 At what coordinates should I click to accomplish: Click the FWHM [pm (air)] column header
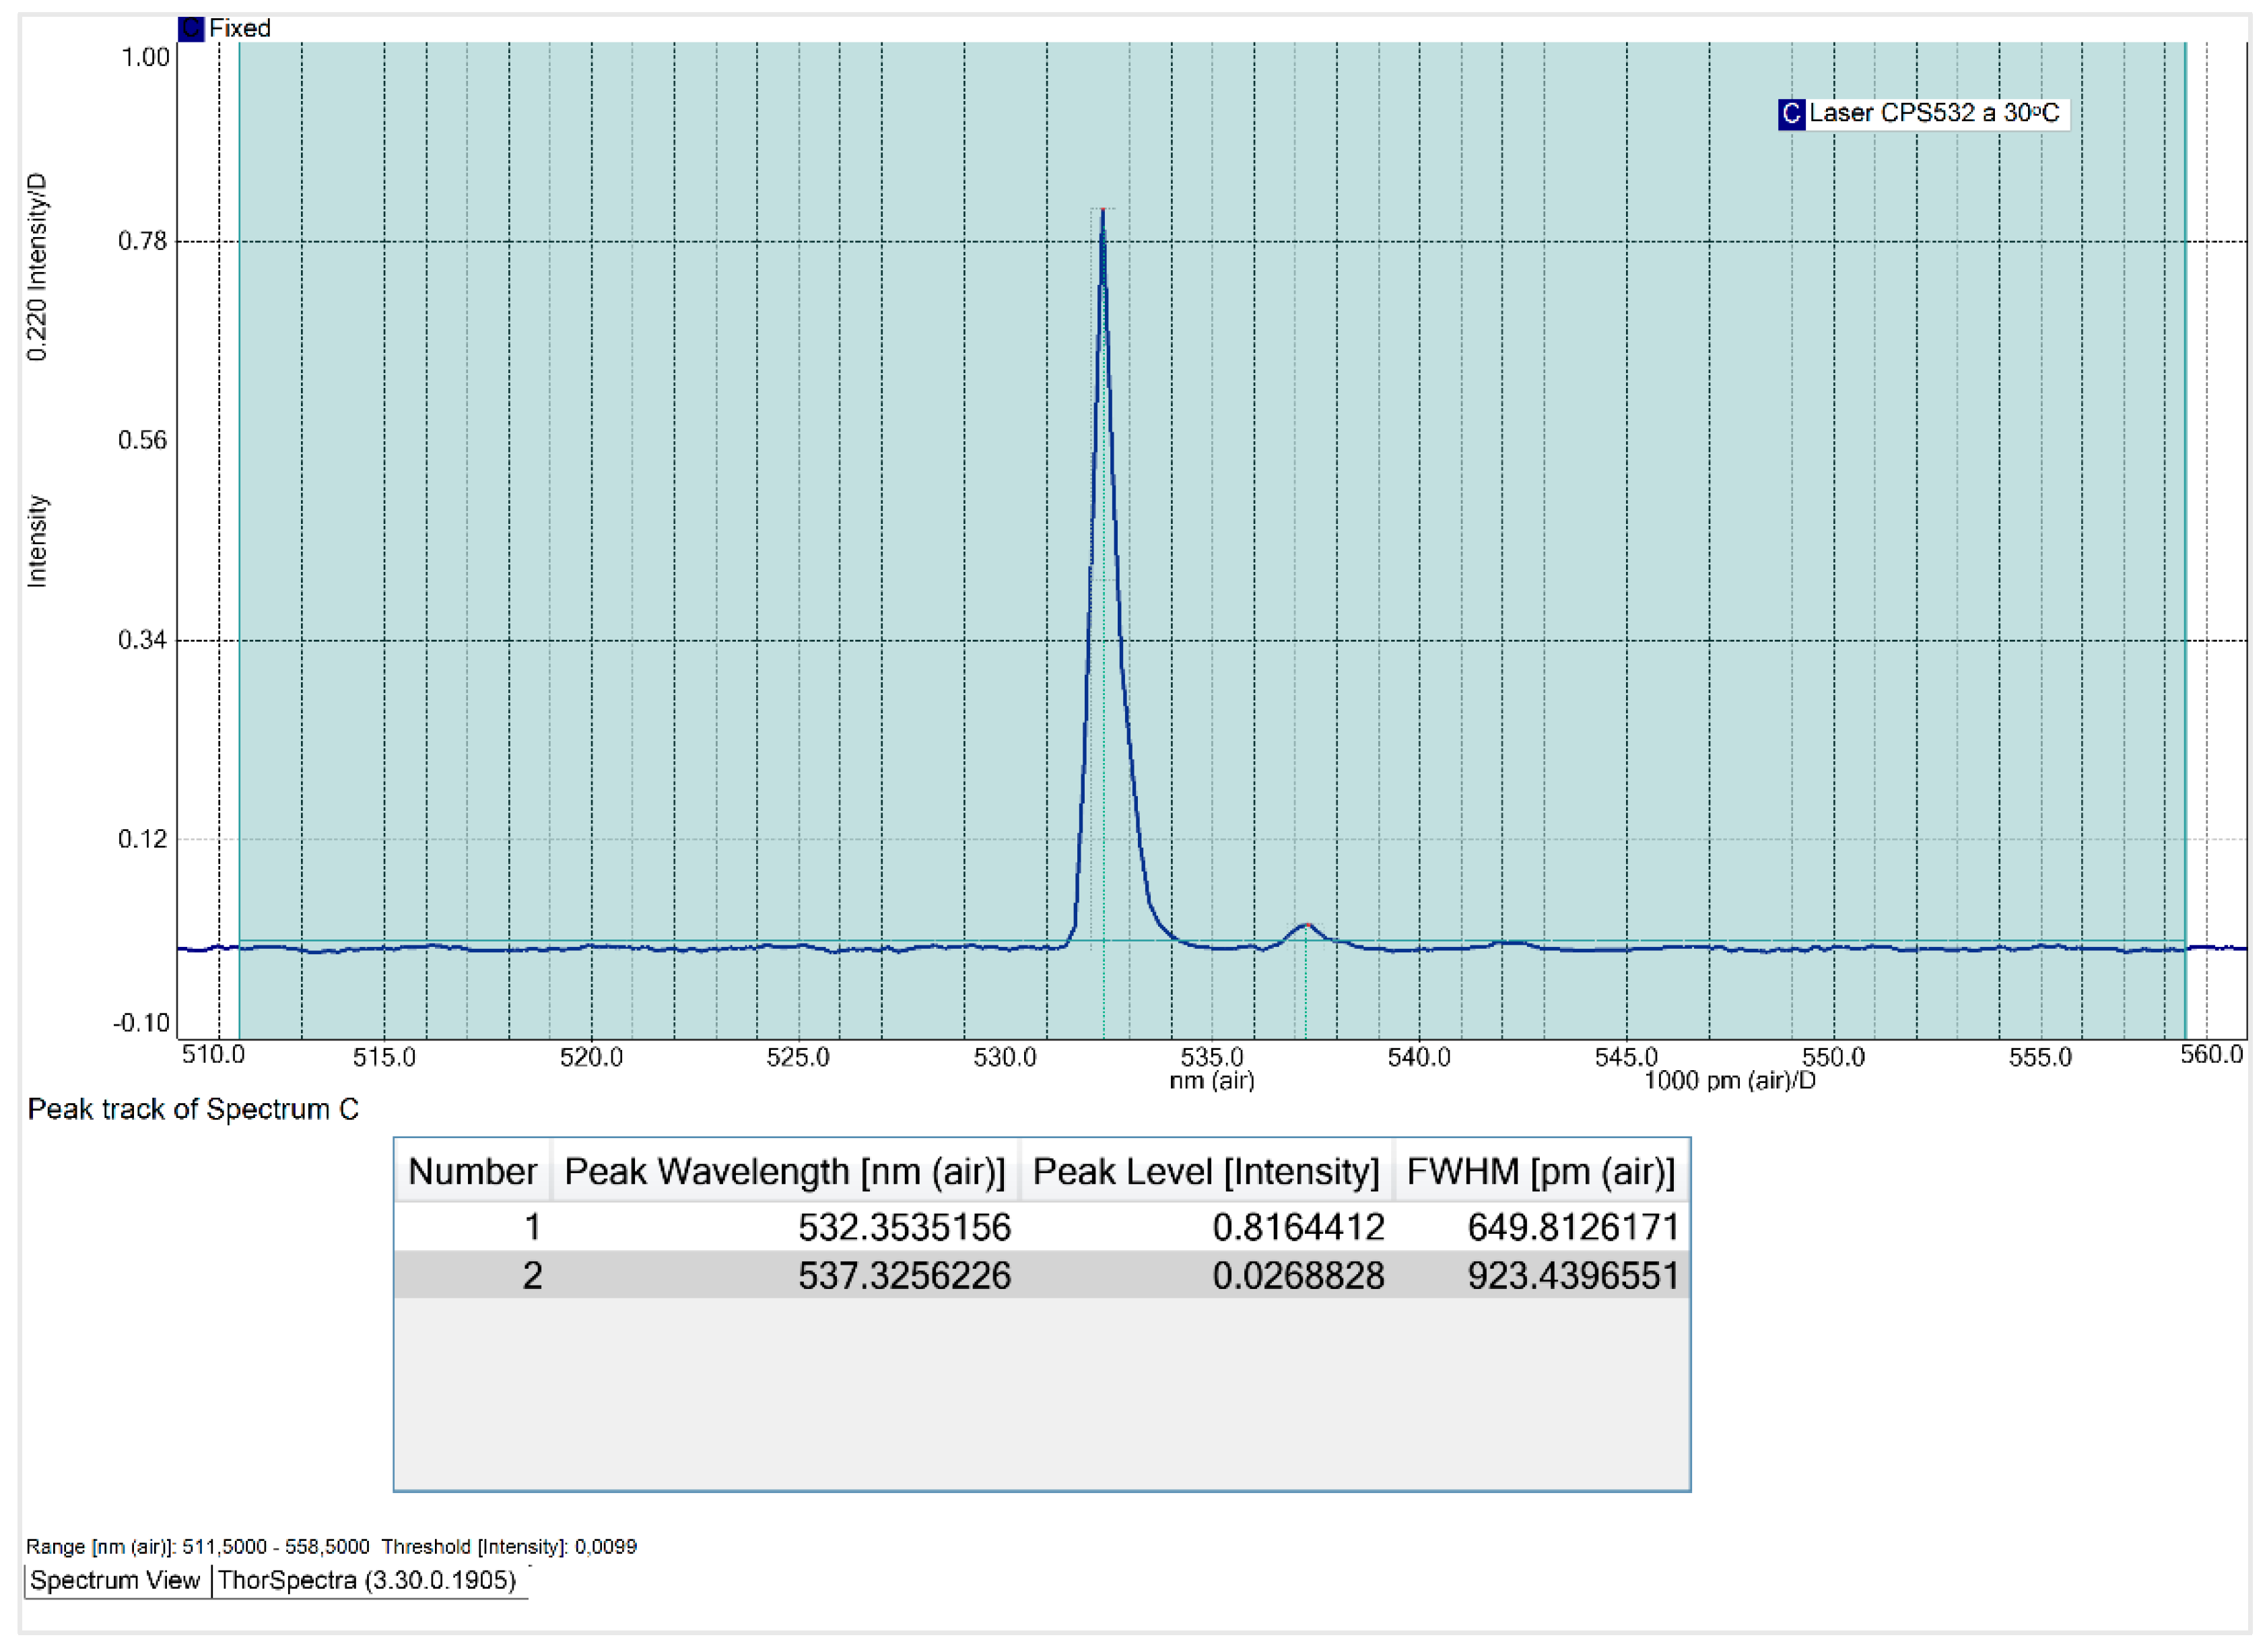point(1541,1171)
